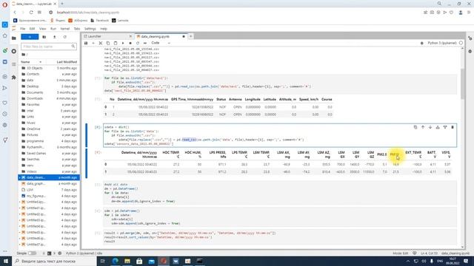Open the Downloads folder
The width and height of the screenshot is (474, 266).
(49, 98)
